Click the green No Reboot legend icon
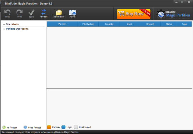This screenshot has height=134, width=193. [4, 127]
